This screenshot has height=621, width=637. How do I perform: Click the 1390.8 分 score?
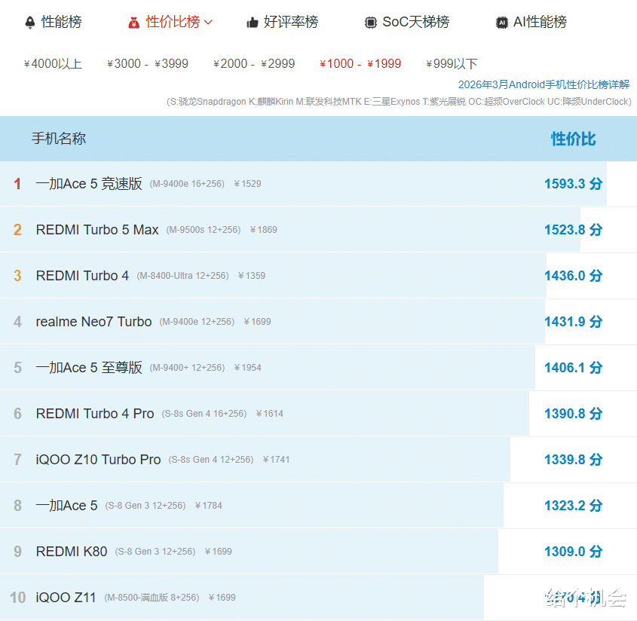(x=573, y=414)
